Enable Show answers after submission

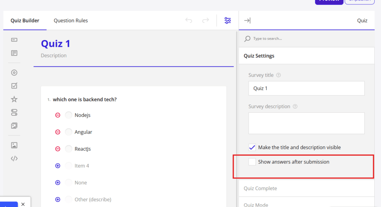coord(252,162)
